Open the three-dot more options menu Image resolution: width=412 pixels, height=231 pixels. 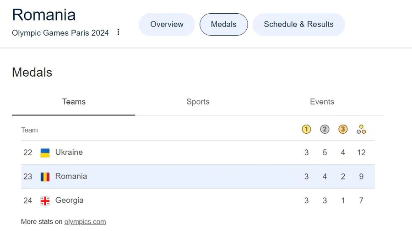click(x=119, y=32)
